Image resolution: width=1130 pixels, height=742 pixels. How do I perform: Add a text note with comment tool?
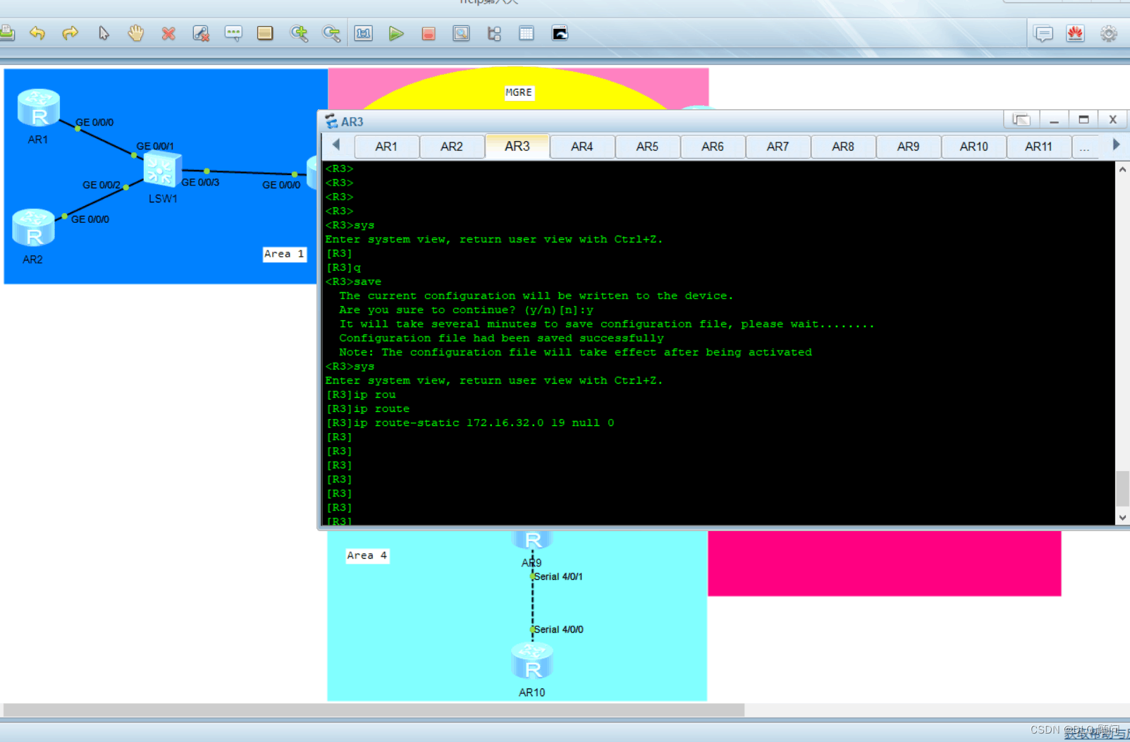coord(233,33)
